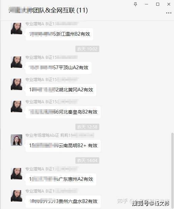This screenshot has width=174, height=209.
Task: Select the 平顶山A2有效 message bubble
Action: 59,68
